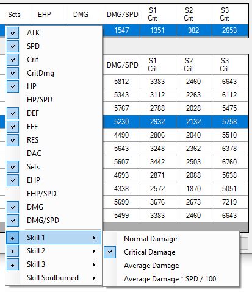Select cell 5767 in DMG/SPD column
Image resolution: width=252 pixels, height=293 pixels.
122,108
